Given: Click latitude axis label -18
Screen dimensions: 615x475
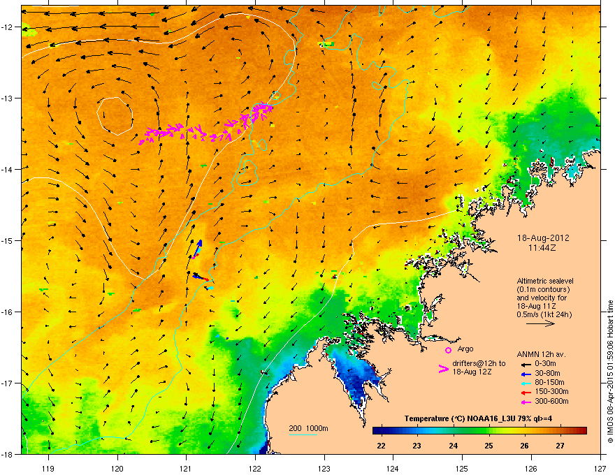Looking at the screenshot, I should point(7,454).
